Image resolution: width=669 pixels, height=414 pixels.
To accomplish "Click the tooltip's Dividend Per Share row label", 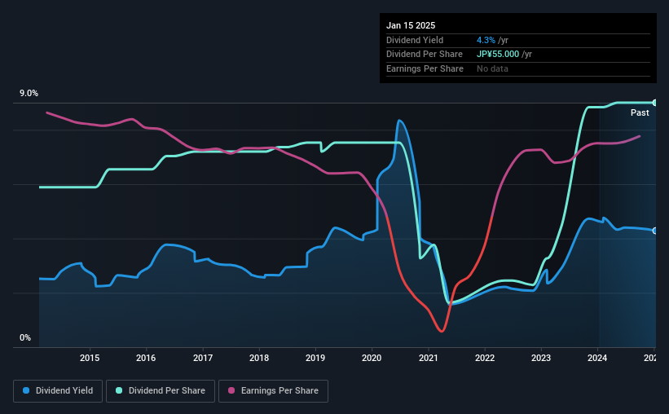I will click(424, 55).
